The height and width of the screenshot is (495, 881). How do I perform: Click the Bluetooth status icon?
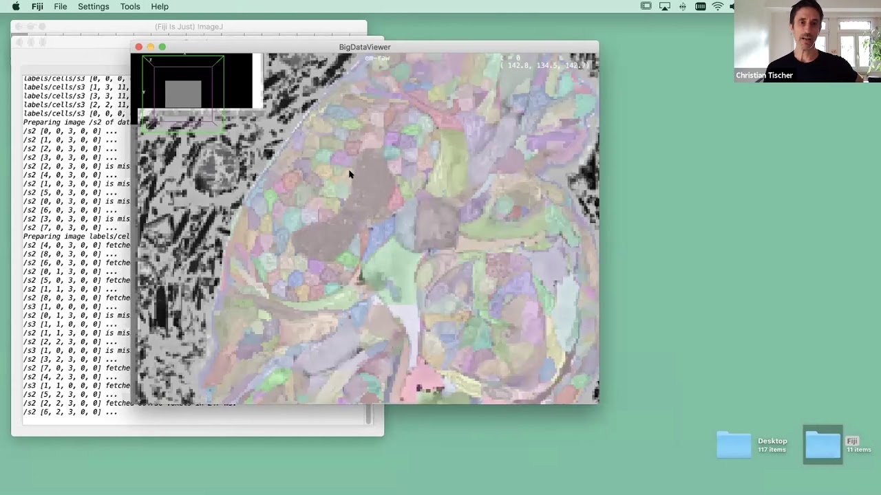pos(683,6)
